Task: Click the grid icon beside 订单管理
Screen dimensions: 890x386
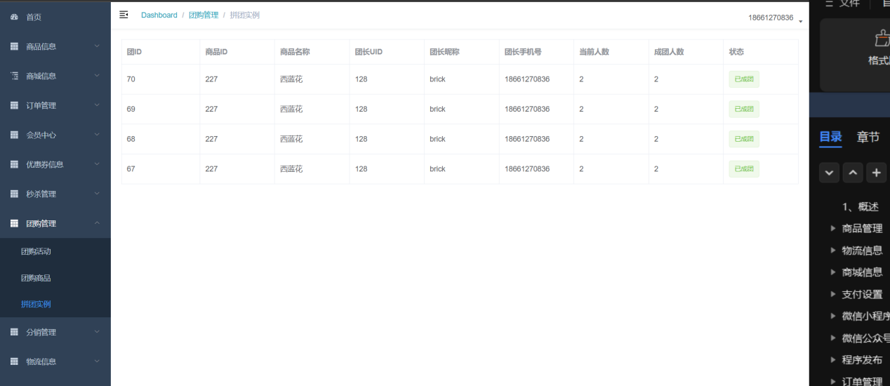Action: point(14,105)
